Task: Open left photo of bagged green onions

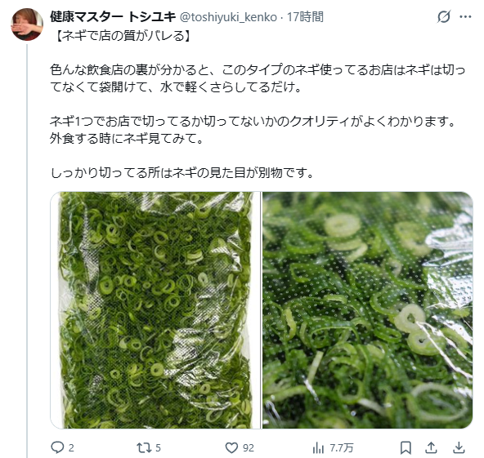Action: tap(155, 310)
